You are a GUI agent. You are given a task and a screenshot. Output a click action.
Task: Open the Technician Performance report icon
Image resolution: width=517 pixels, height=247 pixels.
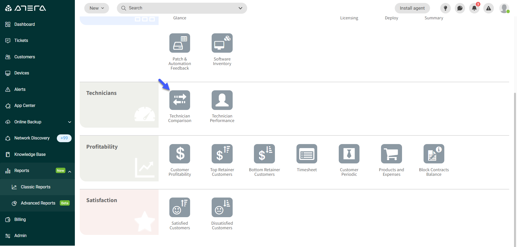click(222, 100)
